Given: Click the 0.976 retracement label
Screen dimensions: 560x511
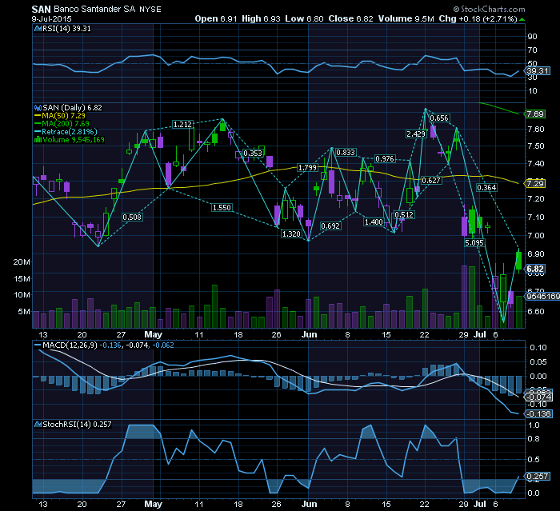Looking at the screenshot, I should [x=385, y=159].
